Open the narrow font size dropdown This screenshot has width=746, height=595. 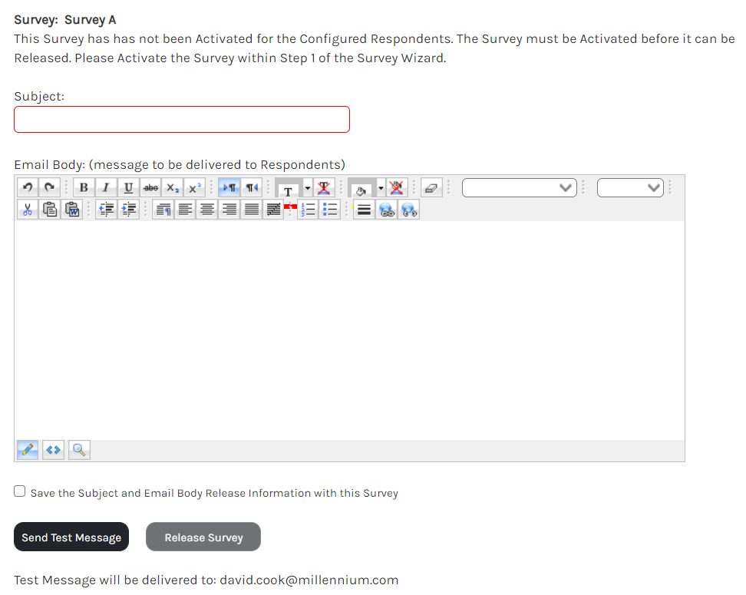click(x=630, y=188)
